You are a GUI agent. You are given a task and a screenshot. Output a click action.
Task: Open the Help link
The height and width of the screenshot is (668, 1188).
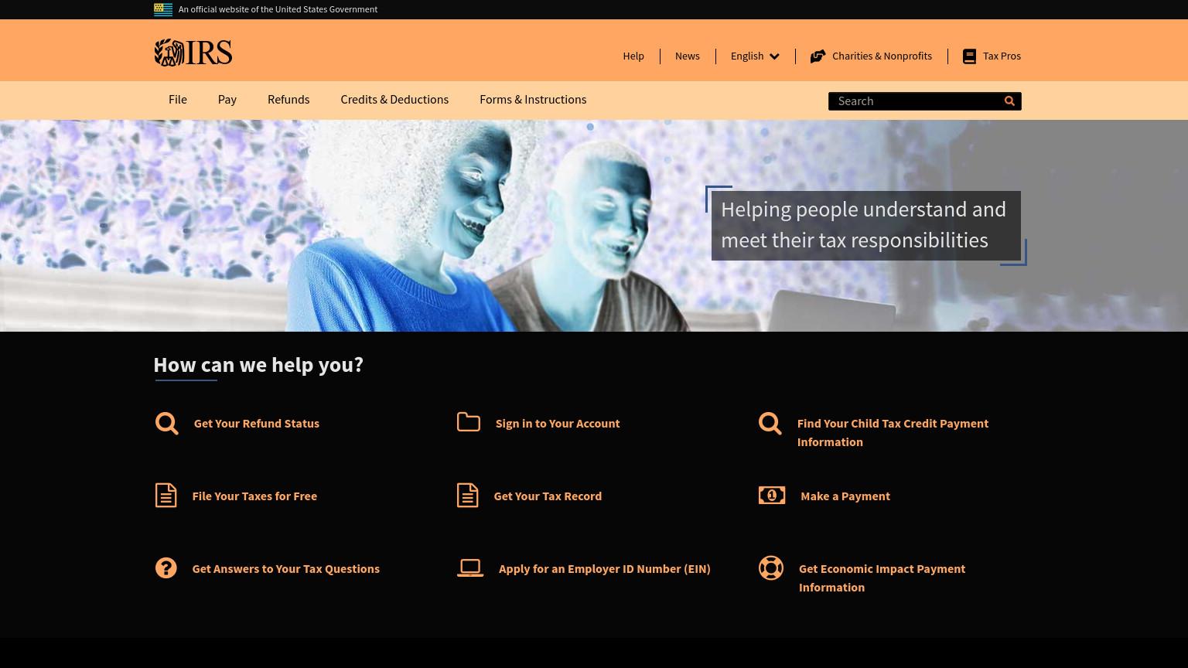point(633,56)
